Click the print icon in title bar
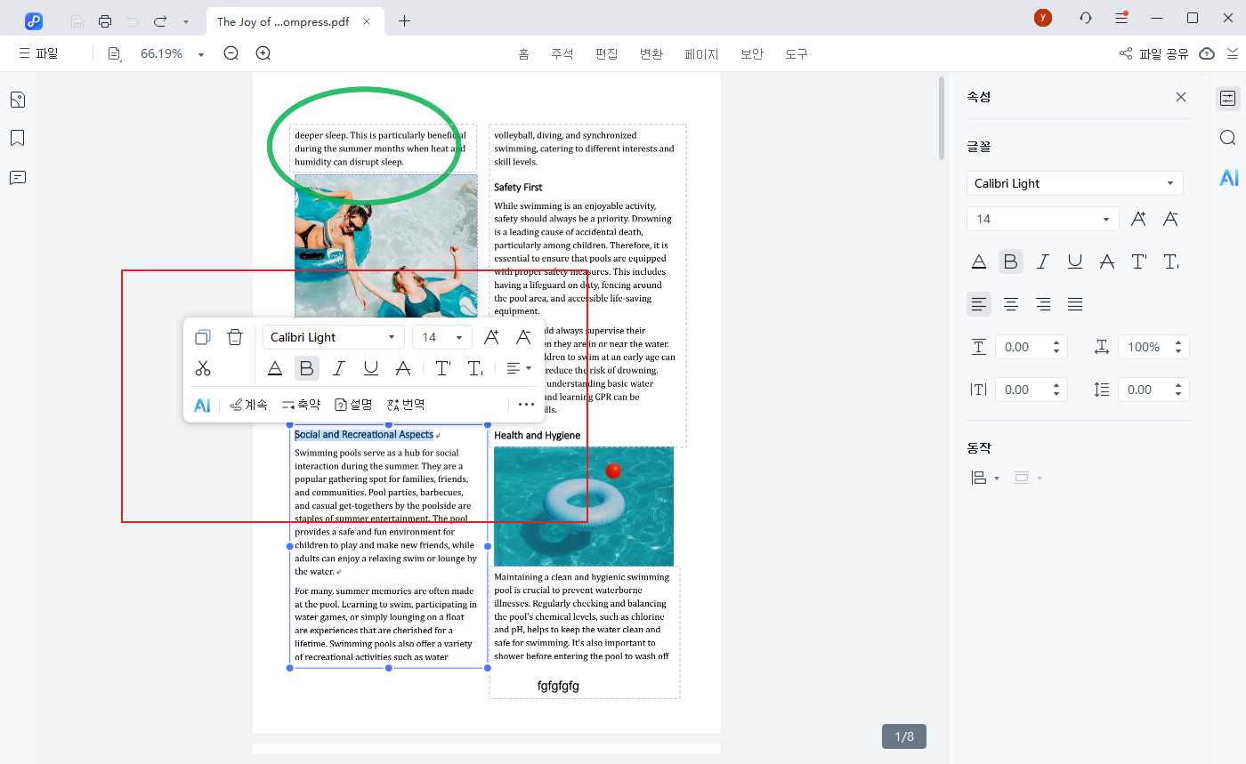This screenshot has width=1246, height=764. click(x=105, y=20)
